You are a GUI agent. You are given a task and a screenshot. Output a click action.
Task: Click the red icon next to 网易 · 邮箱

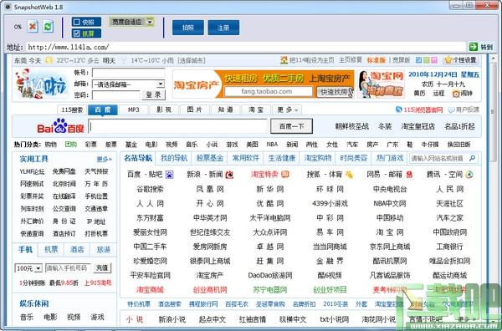tap(409, 175)
